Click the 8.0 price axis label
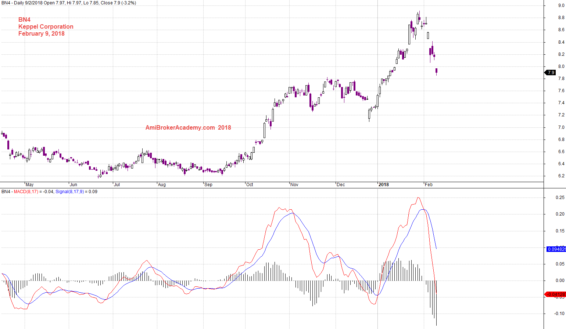566x329 pixels. point(561,66)
